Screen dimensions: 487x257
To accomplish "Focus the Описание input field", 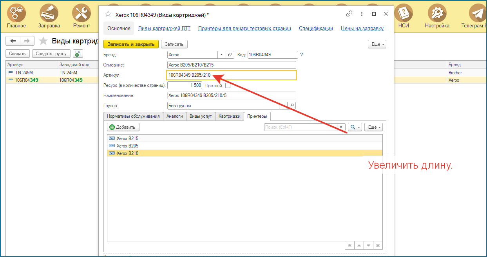I will pos(232,65).
